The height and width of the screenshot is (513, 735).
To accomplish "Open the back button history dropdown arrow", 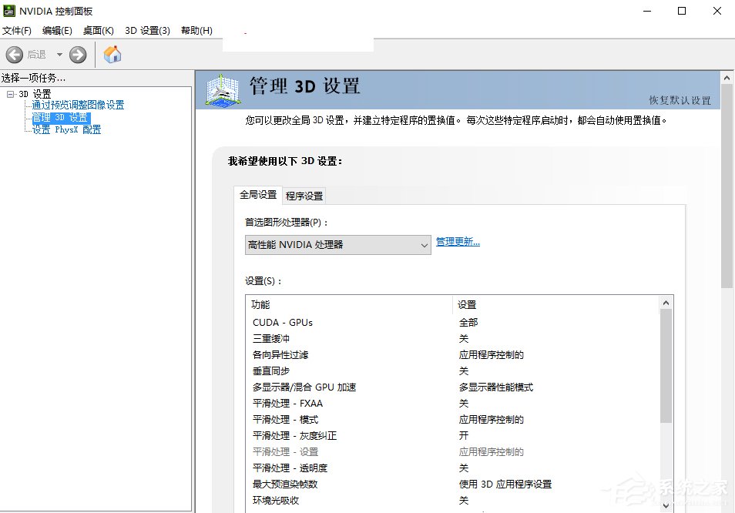I will 59,55.
